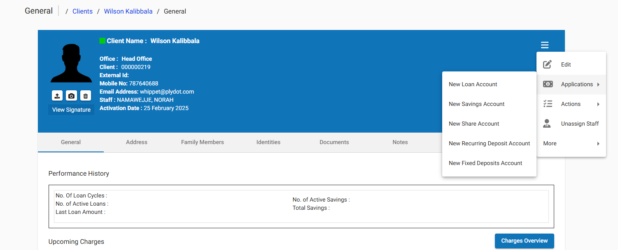Open the Clients breadcrumb link
Screen dimensions: 618x250
click(82, 11)
